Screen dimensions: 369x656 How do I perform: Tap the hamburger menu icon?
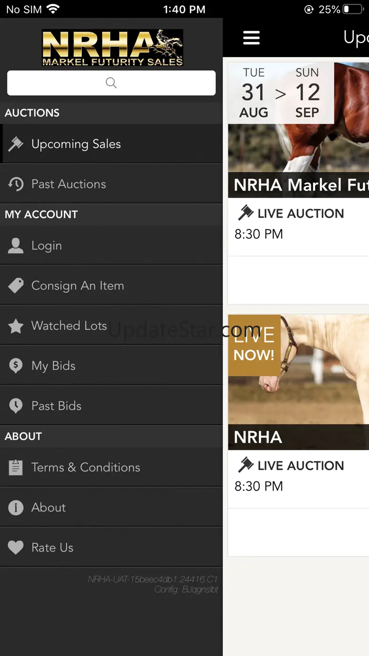coord(251,38)
